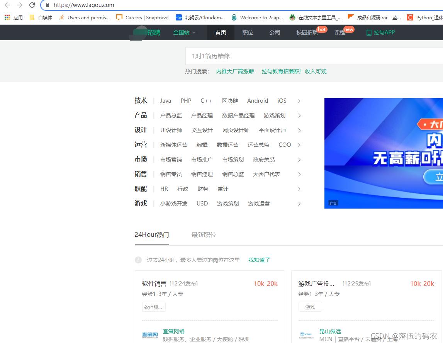Click the 昆山微远 company logo
Image resolution: width=443 pixels, height=343 pixels.
pyautogui.click(x=307, y=335)
